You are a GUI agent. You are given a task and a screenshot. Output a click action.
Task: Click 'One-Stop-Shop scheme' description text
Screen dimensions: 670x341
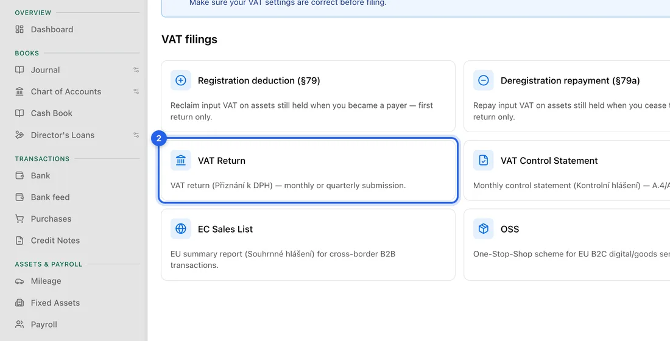[571, 254]
